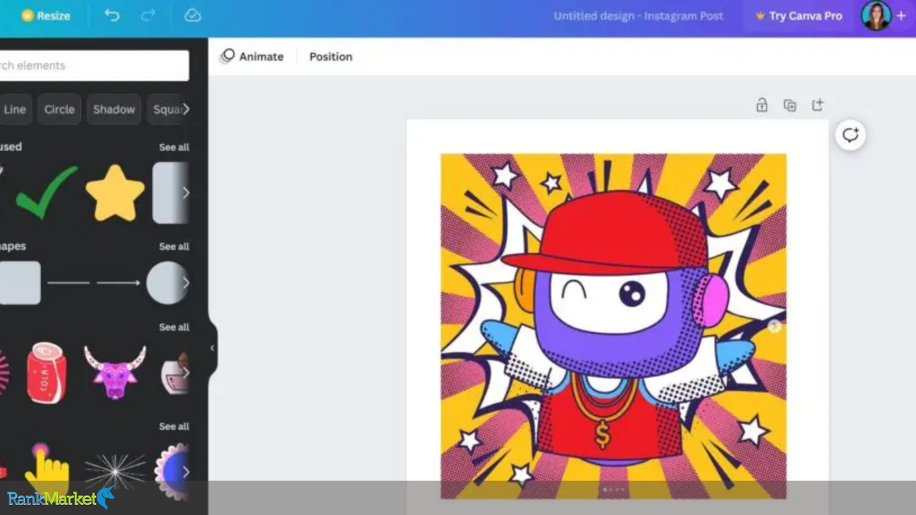Screen dimensions: 916x515
Task: Add the green checkmark element
Action: pyautogui.click(x=47, y=192)
